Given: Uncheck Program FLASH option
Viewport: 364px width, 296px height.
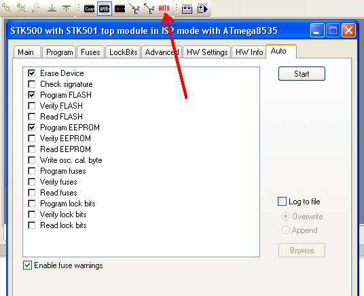Looking at the screenshot, I should [x=31, y=95].
